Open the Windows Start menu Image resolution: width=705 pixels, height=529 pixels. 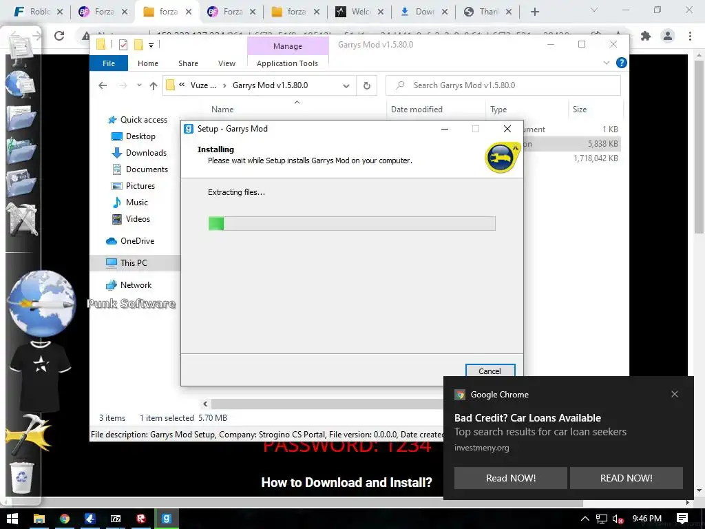click(x=12, y=519)
